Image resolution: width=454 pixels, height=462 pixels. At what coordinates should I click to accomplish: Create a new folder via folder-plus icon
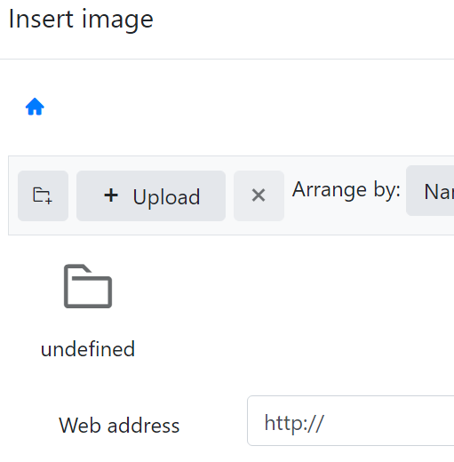click(x=43, y=195)
